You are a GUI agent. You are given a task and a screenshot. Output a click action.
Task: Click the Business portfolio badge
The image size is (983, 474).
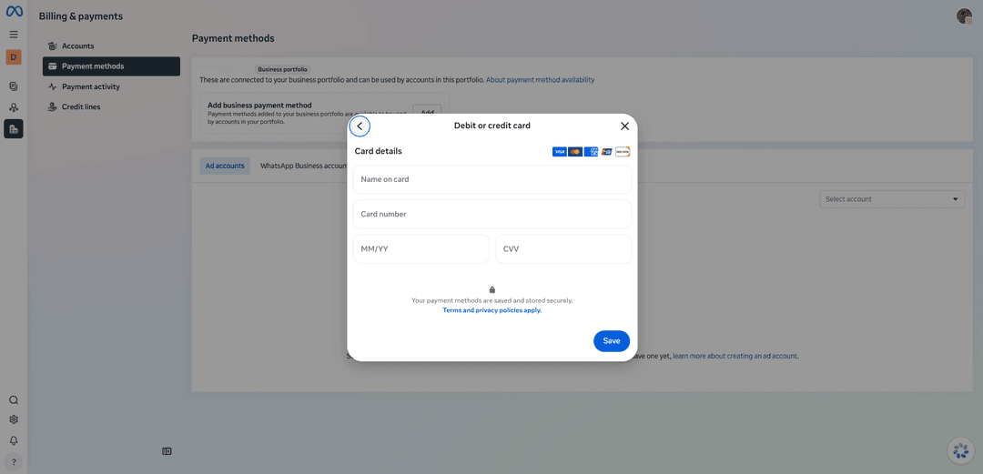click(x=283, y=69)
